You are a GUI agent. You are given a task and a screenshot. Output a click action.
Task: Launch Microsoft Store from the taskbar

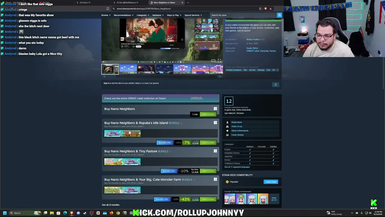58,213
